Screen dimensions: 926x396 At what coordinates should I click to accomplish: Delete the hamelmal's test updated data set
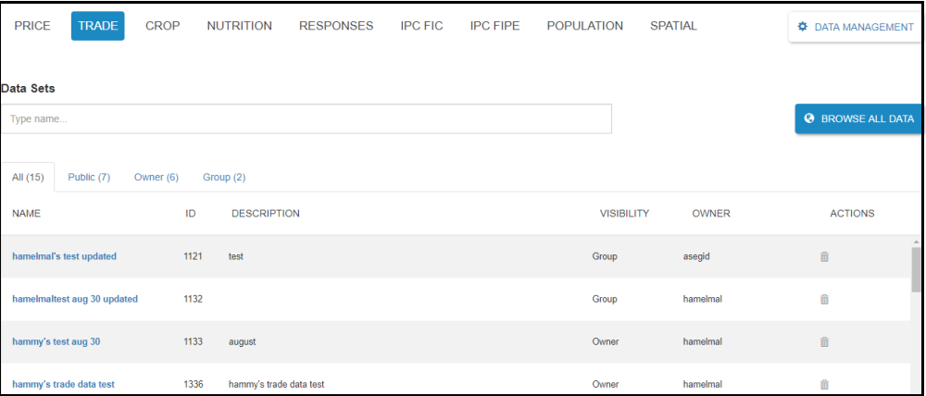click(x=824, y=256)
